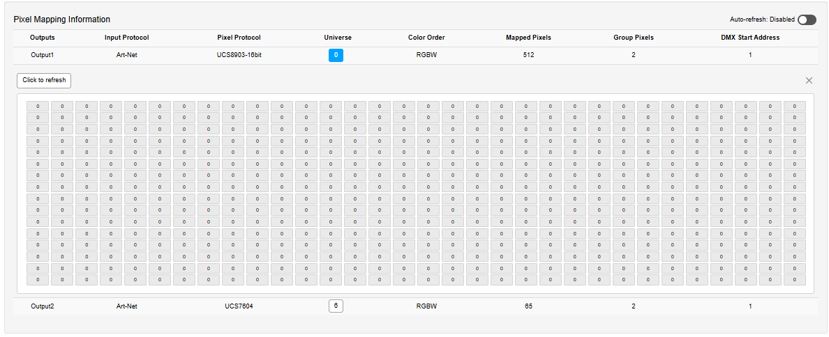Select the UCS8903-16bit pixel protocol cell

[x=239, y=55]
